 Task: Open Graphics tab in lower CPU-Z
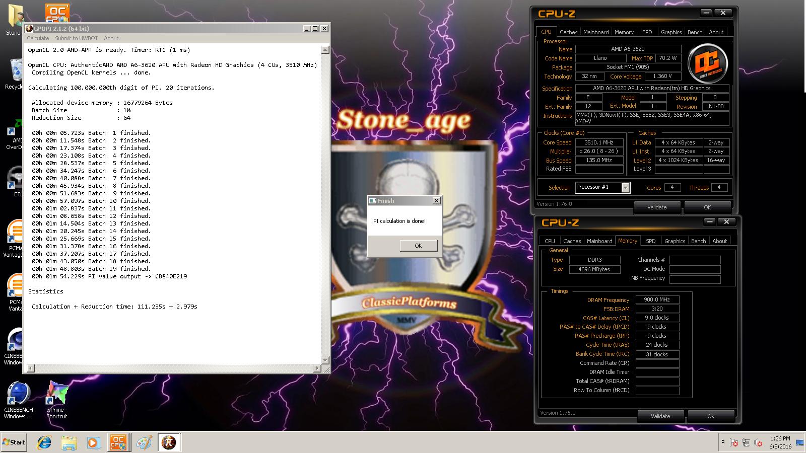[x=675, y=241]
